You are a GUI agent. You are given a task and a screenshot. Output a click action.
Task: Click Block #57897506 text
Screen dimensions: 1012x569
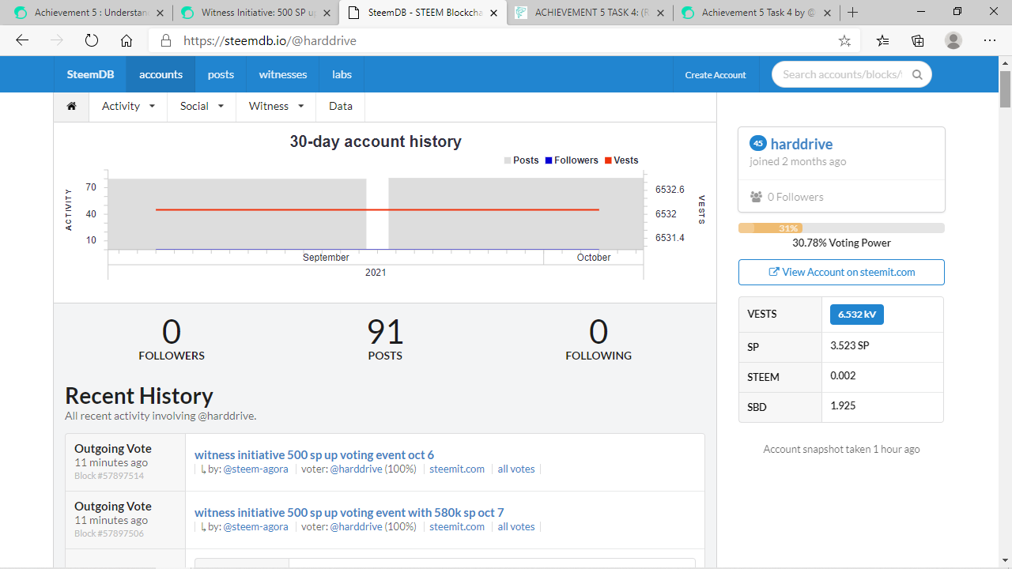(109, 533)
